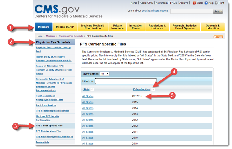Open Medicare PFS Locality Configuration link
232x149 pixels.
[x=48, y=118]
